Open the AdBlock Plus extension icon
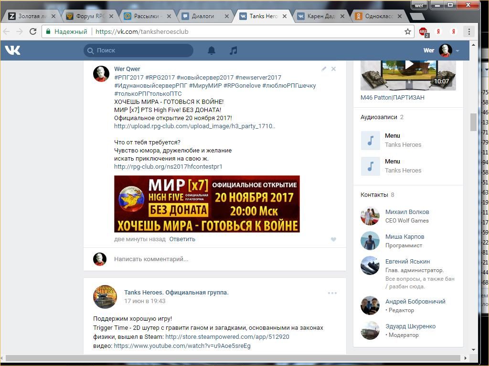The height and width of the screenshot is (366, 489). pos(424,32)
